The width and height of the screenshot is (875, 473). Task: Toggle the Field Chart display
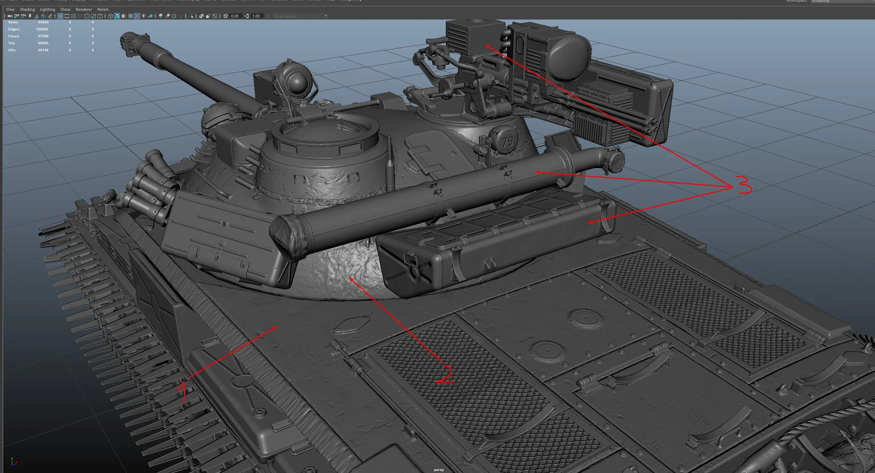click(87, 16)
